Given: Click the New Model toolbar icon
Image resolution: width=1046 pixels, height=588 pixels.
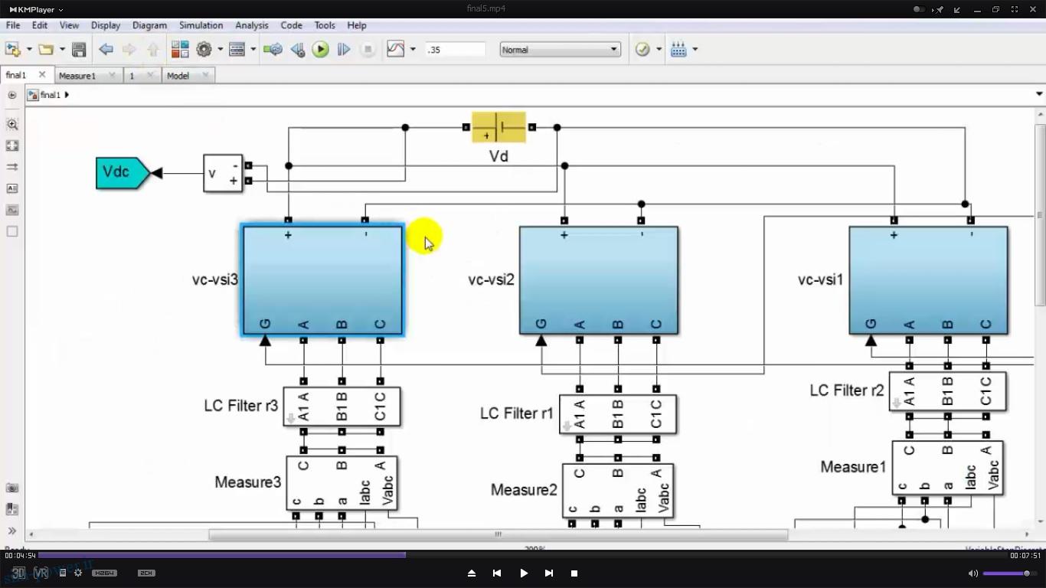Looking at the screenshot, I should coord(13,49).
